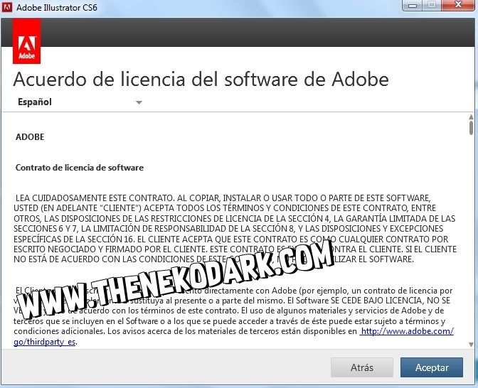Open the Español language dropdown
478x388 pixels.
(x=80, y=102)
